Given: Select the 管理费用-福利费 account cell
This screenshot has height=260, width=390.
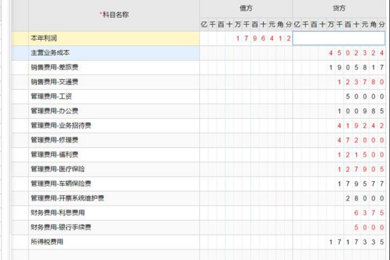Looking at the screenshot, I should click(x=114, y=154).
